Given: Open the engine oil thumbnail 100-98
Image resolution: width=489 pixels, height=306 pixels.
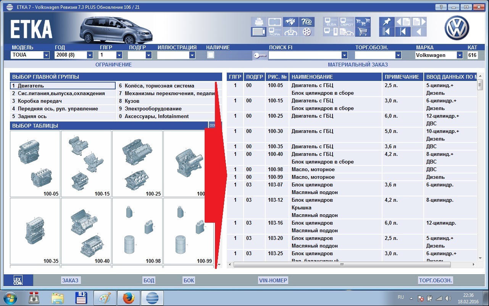Looking at the screenshot, I should 137,231.
